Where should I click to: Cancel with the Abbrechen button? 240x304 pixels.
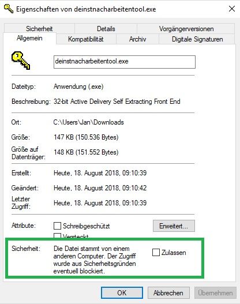point(168,292)
